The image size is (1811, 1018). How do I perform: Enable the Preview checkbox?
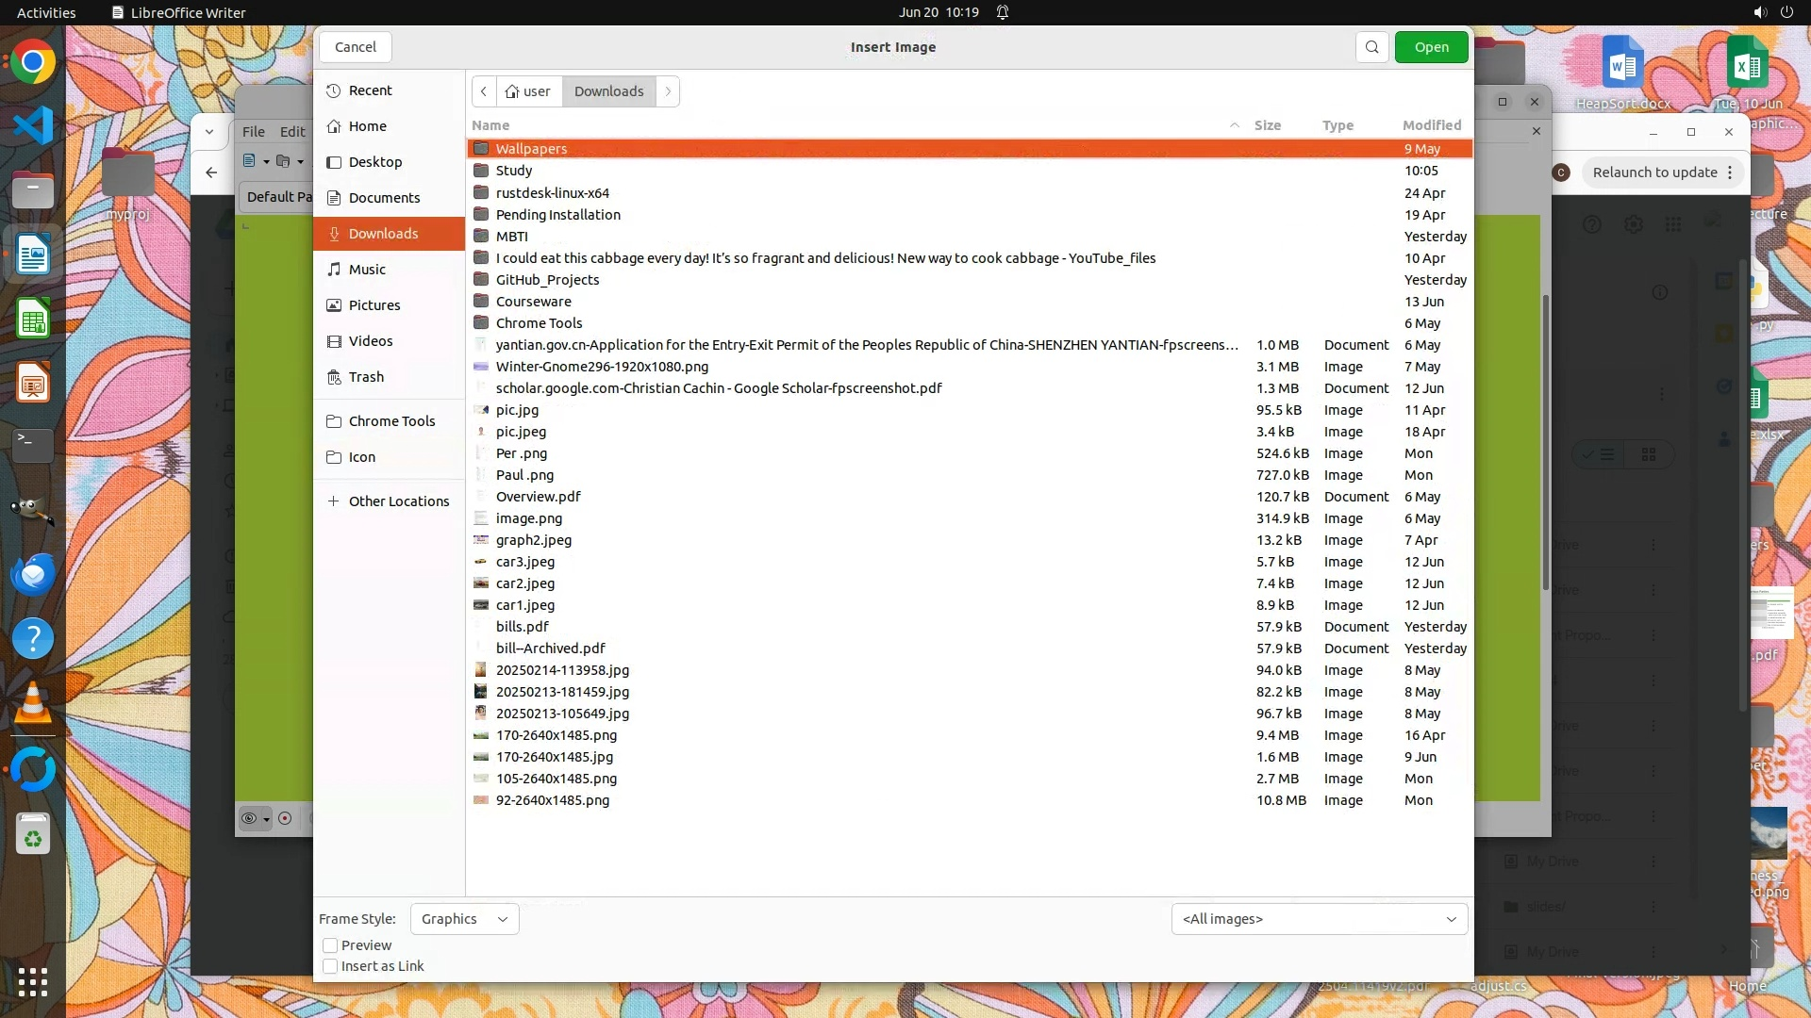pyautogui.click(x=330, y=945)
